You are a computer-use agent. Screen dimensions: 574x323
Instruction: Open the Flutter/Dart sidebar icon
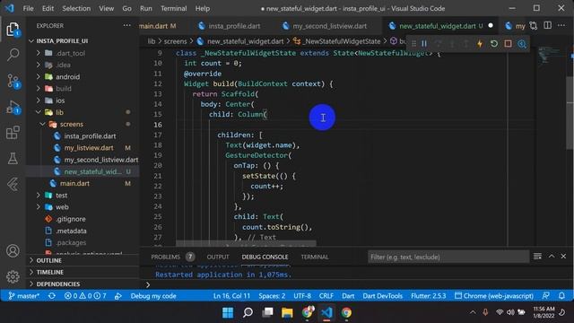(13, 184)
